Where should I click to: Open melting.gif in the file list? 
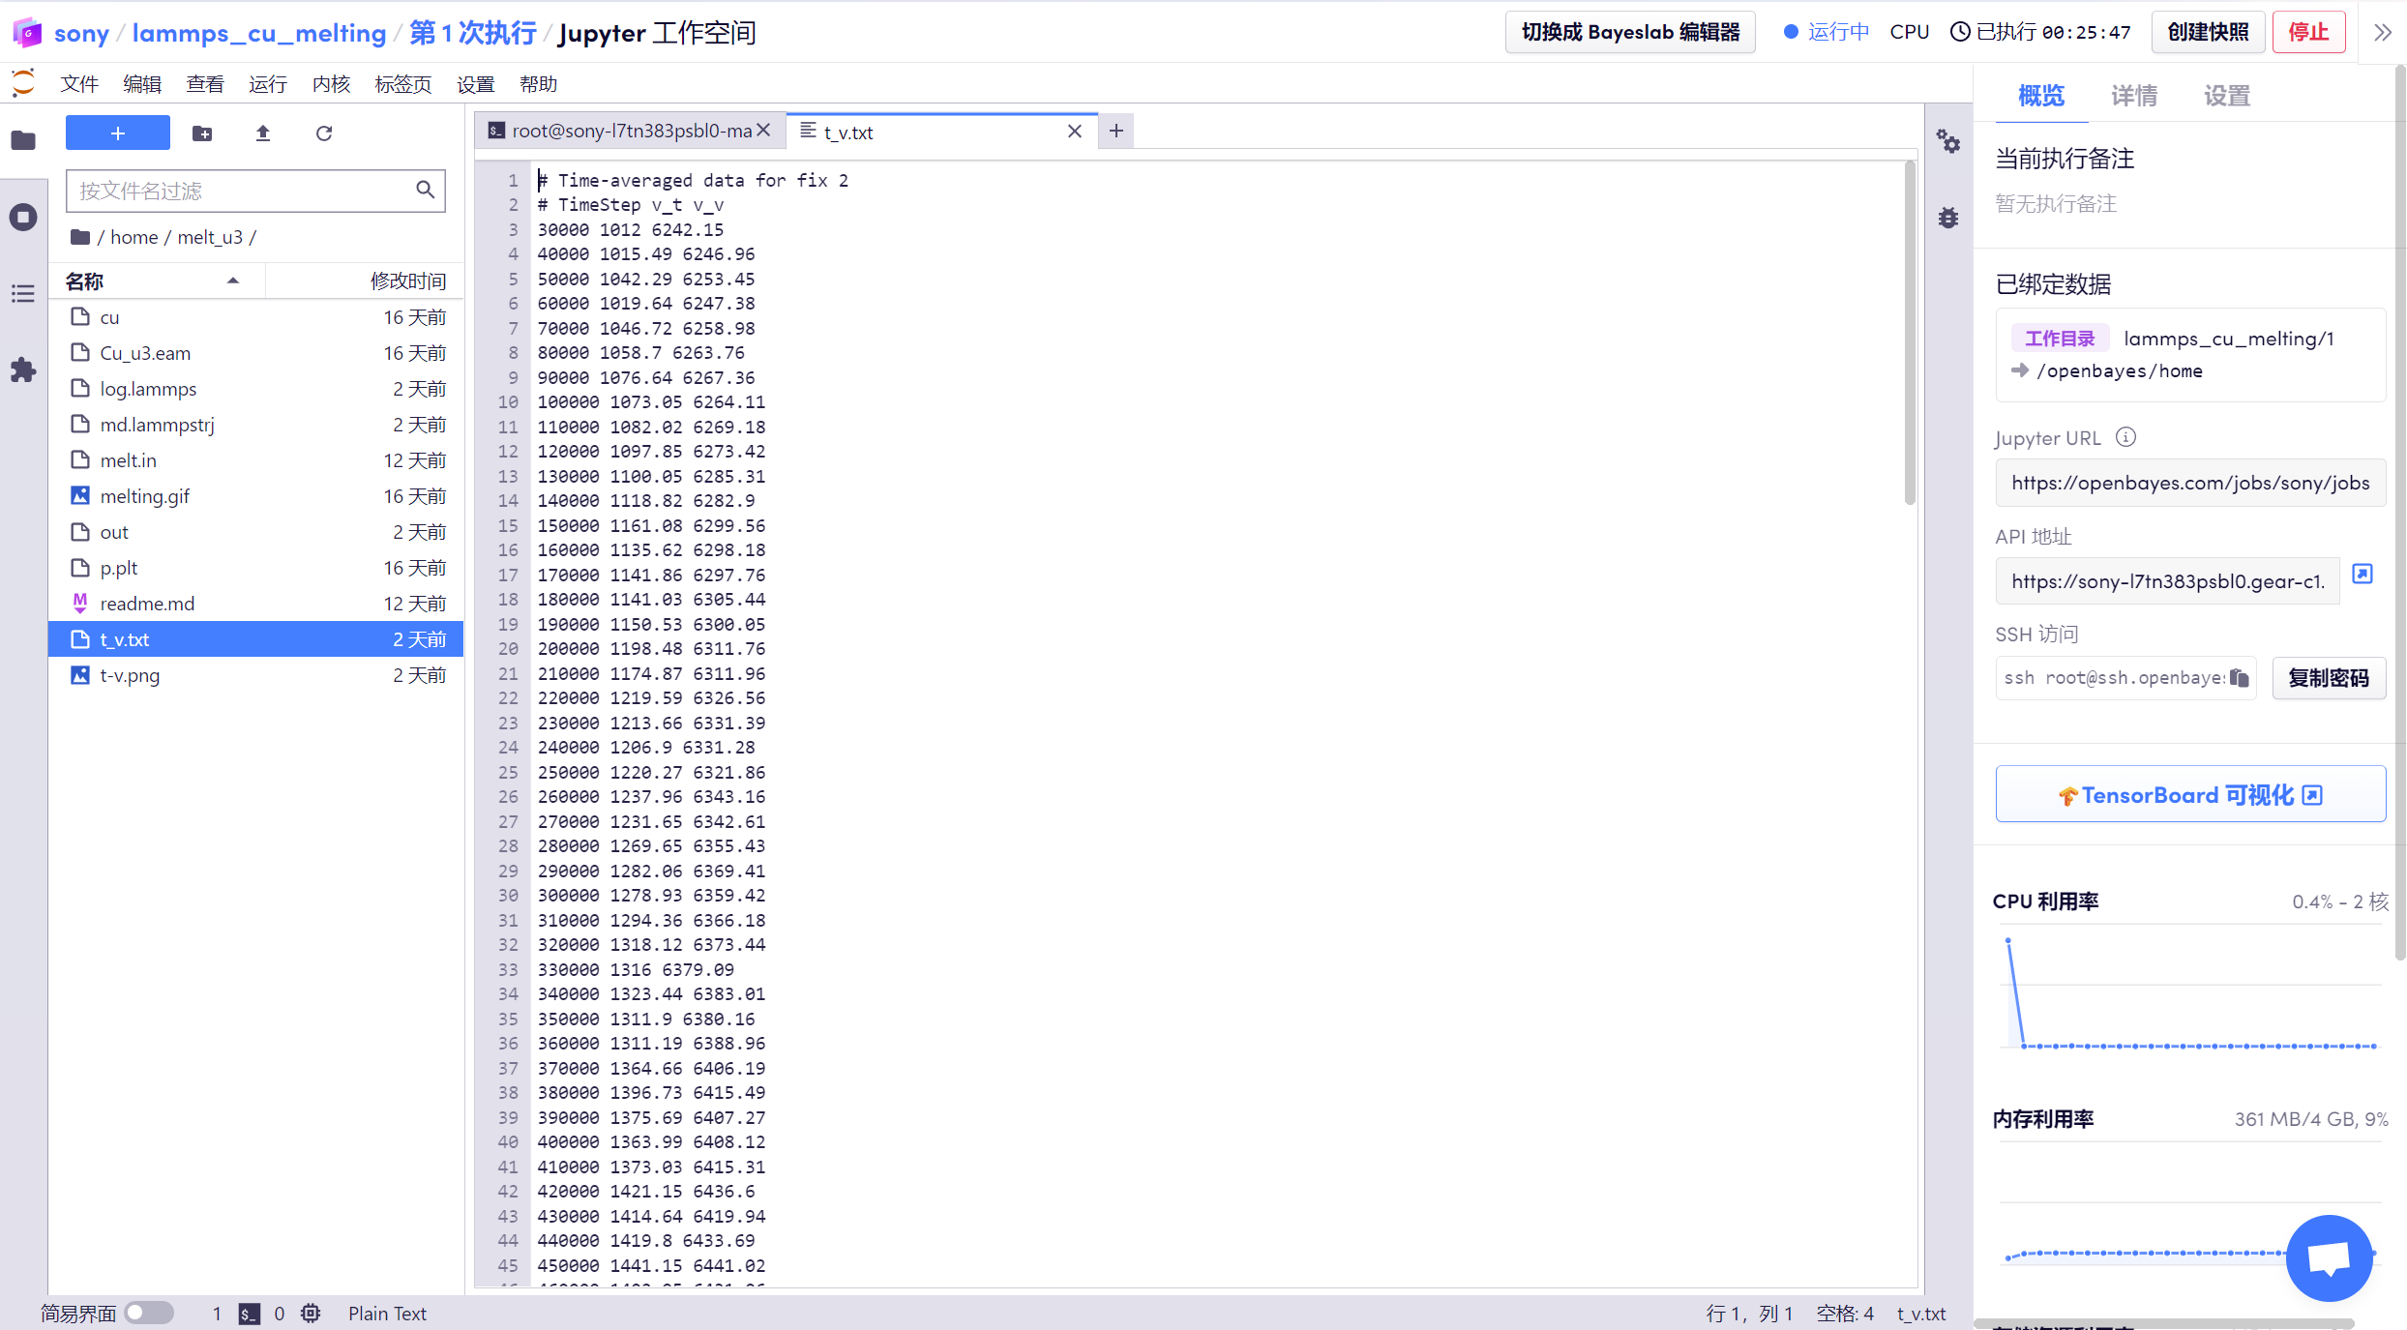tap(145, 496)
